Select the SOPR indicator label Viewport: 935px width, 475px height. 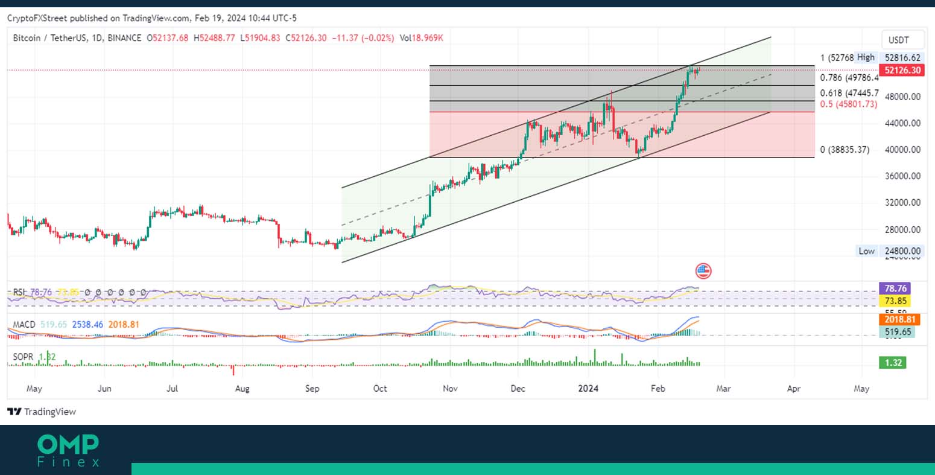[23, 357]
